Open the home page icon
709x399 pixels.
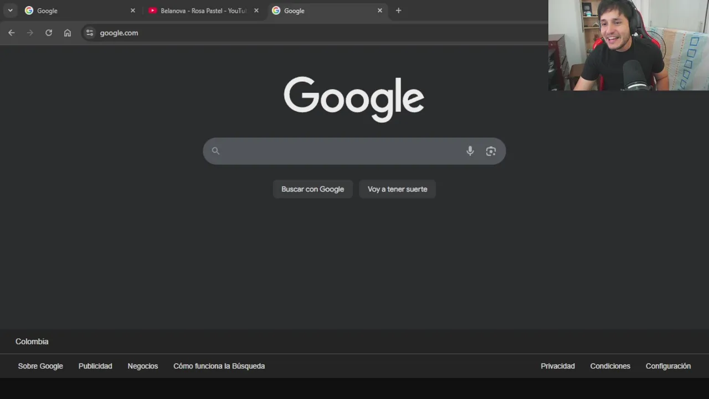point(68,33)
